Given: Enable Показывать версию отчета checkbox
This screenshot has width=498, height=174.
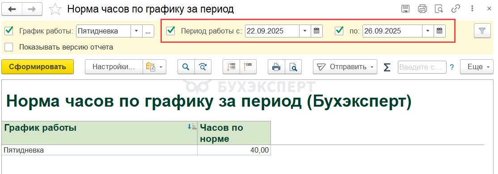Looking at the screenshot, I should click(9, 47).
